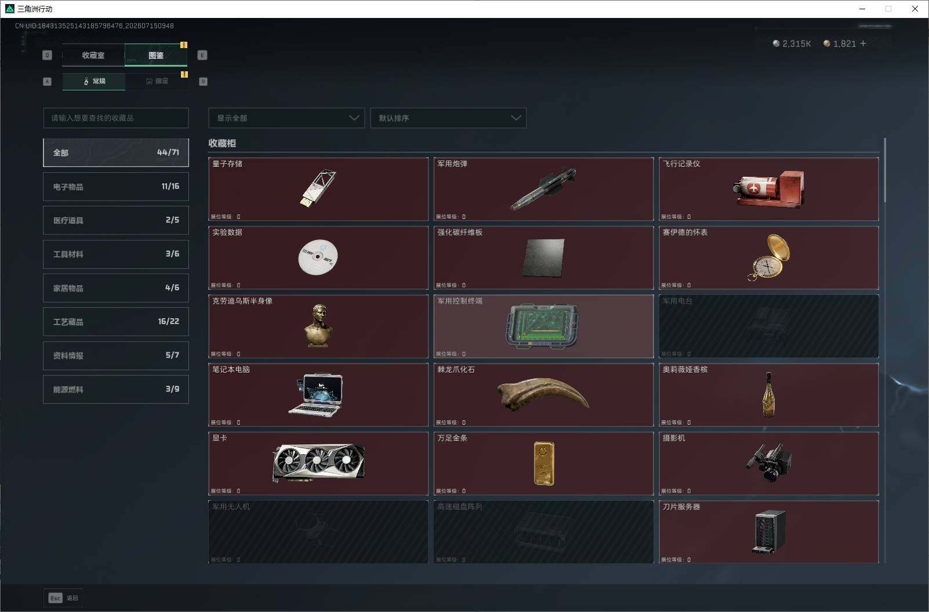Open the 显示全部 filter dropdown
The height and width of the screenshot is (612, 929).
(x=286, y=118)
